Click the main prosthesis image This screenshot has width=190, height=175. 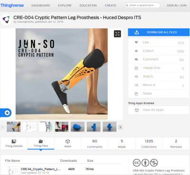(x=62, y=74)
